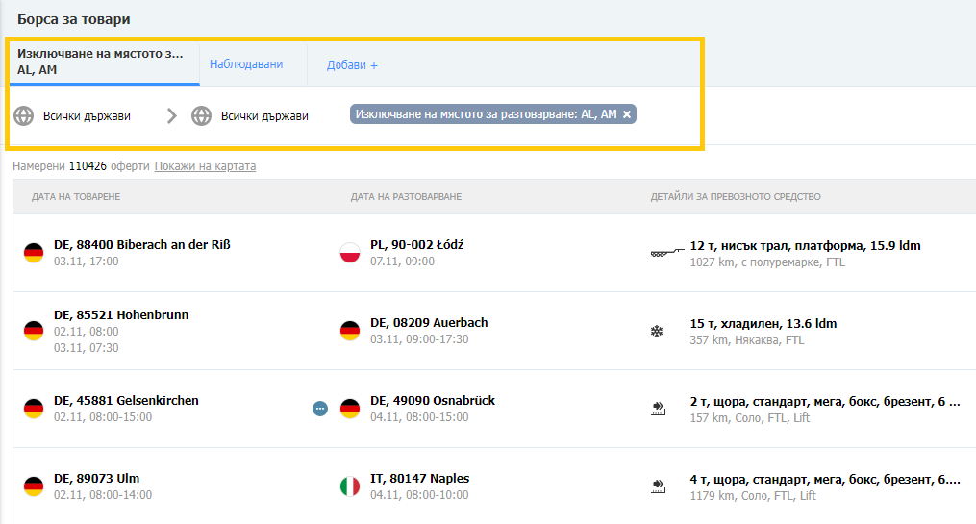Switch to the Наблюдавани tab

[x=246, y=64]
